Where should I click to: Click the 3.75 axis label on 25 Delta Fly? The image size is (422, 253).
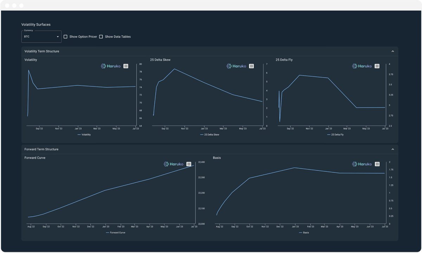click(x=391, y=75)
